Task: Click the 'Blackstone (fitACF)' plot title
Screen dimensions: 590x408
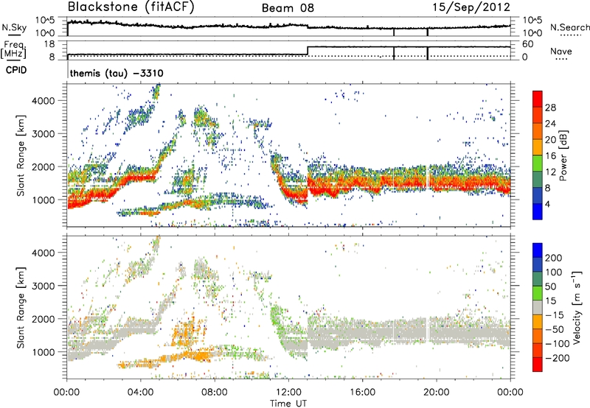Action: [131, 7]
